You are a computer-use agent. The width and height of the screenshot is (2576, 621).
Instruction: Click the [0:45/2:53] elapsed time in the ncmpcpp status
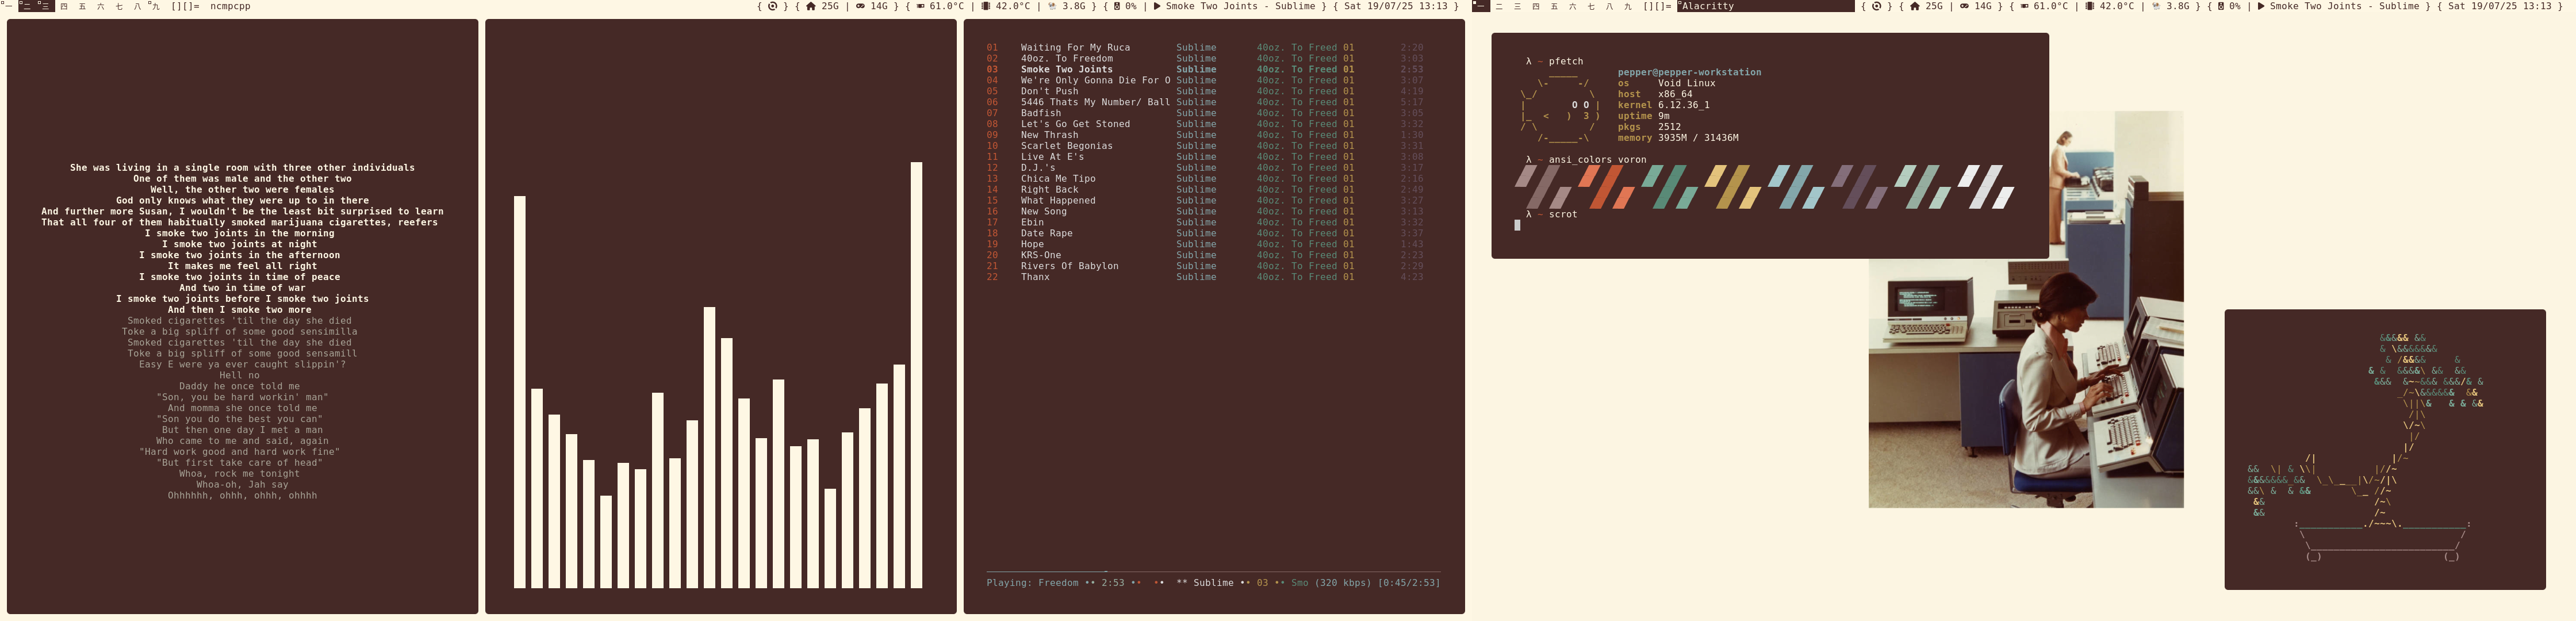[x=1409, y=583]
